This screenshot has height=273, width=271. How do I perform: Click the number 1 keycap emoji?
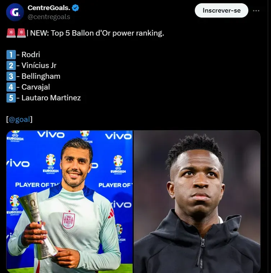[11, 55]
